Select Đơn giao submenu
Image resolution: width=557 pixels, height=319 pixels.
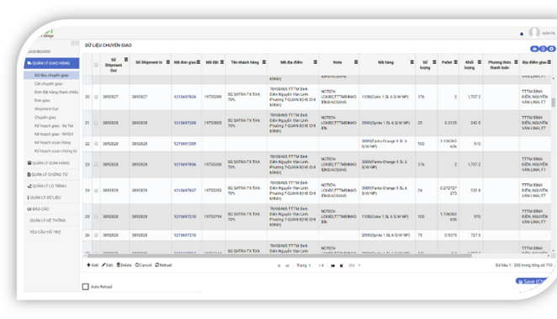42,100
